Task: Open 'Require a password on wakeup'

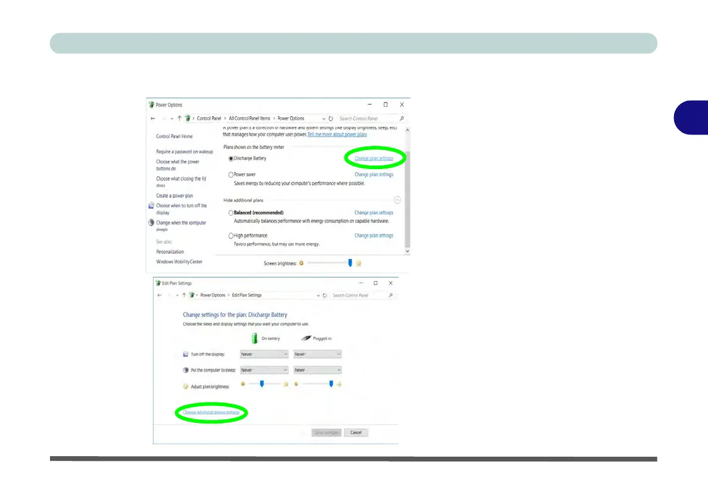Action: click(x=184, y=152)
